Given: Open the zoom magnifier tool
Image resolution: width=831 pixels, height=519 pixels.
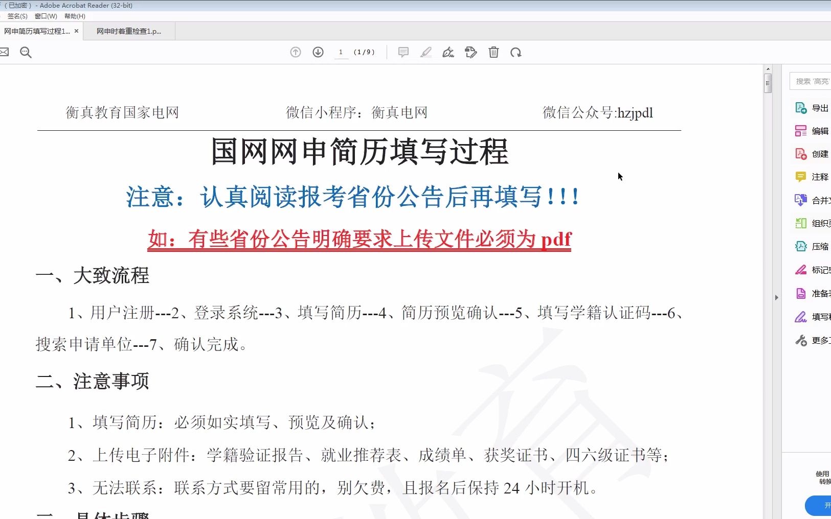Looking at the screenshot, I should tap(26, 52).
